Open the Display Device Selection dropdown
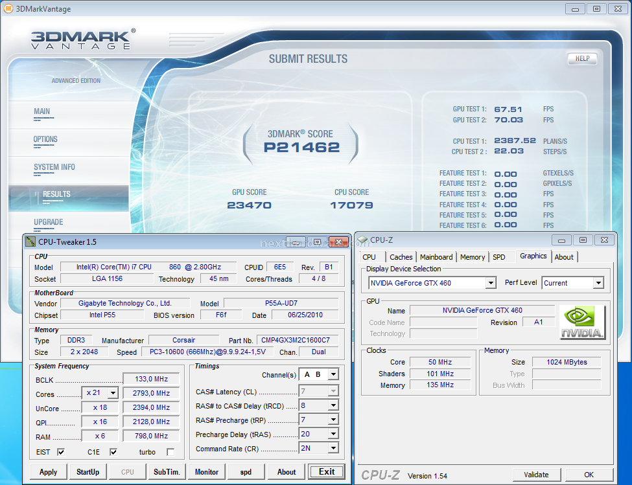 pos(491,283)
